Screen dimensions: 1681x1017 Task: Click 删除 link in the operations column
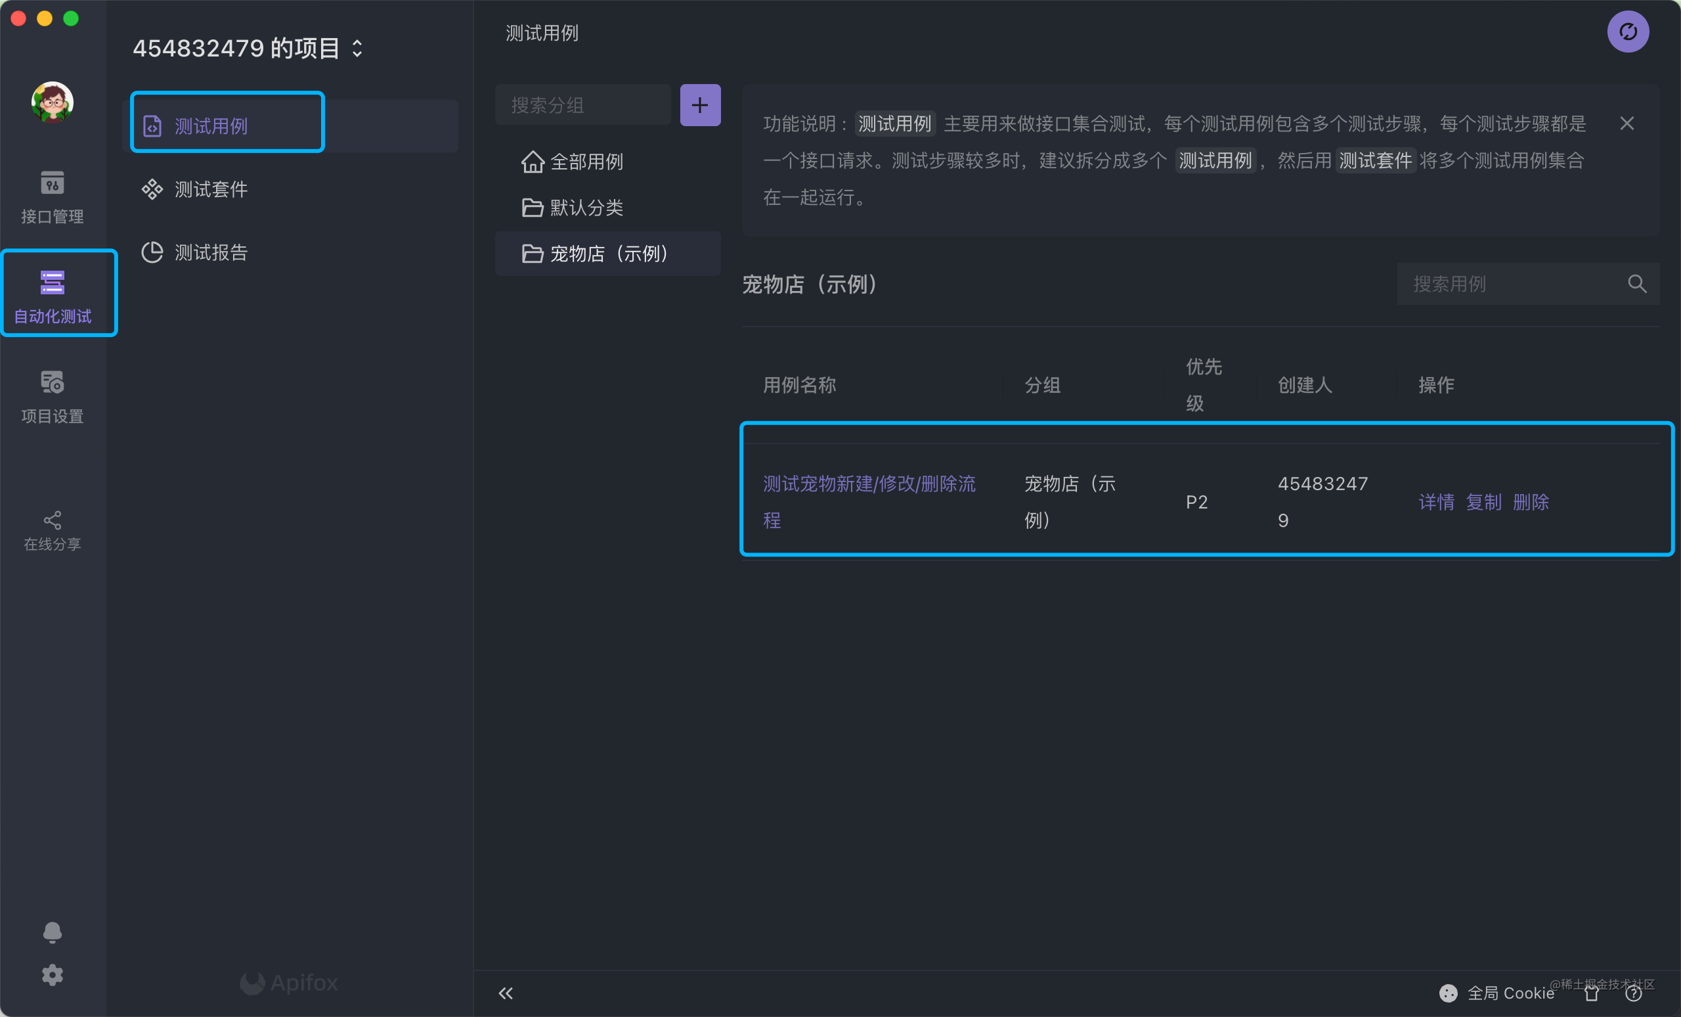(x=1530, y=503)
